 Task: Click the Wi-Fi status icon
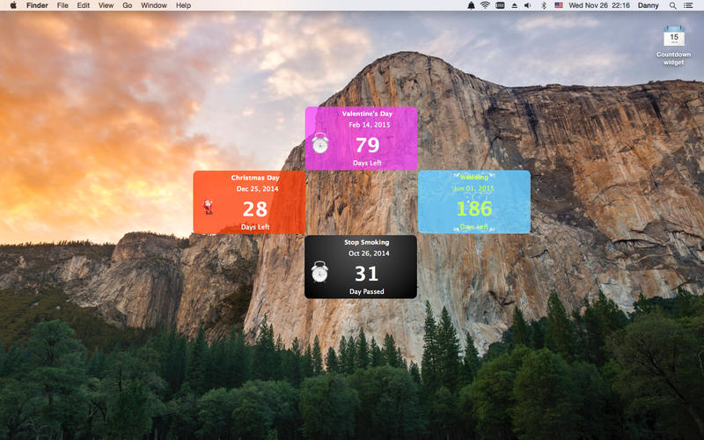485,5
